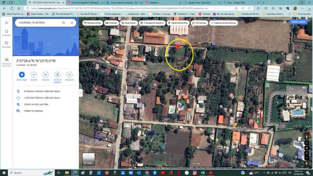Open Importado desde C... bookmark folder
The height and width of the screenshot is (176, 313).
273,14
